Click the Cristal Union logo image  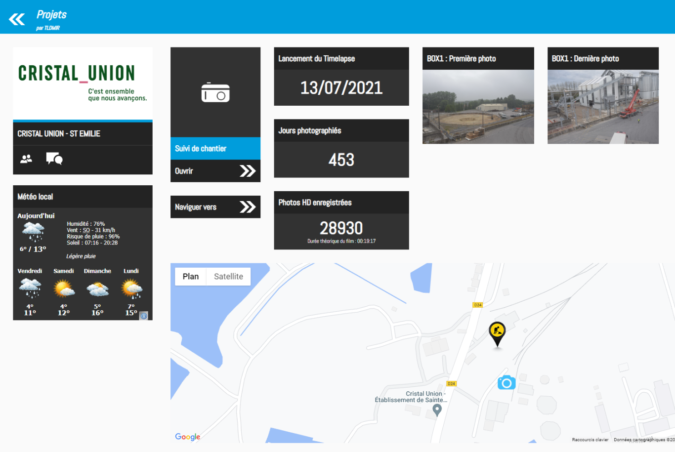[x=83, y=83]
